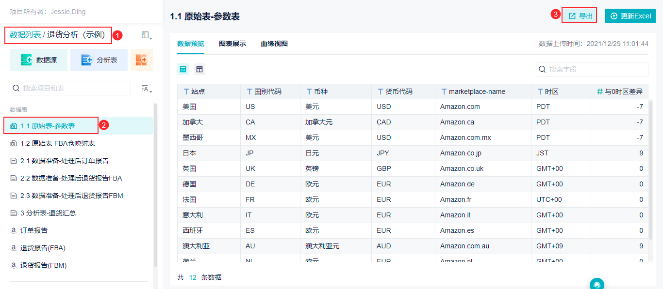Click the number-type icon on 与0时区差异 column
The width and height of the screenshot is (663, 289).
(600, 91)
